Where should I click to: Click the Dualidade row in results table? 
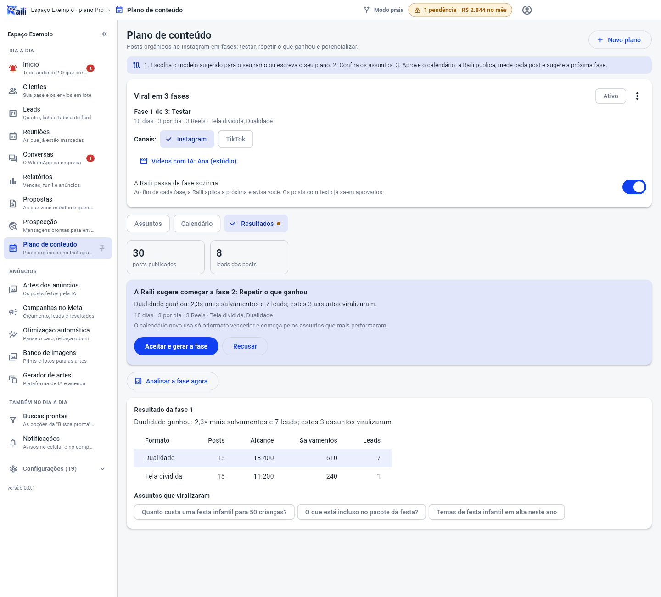click(x=263, y=458)
